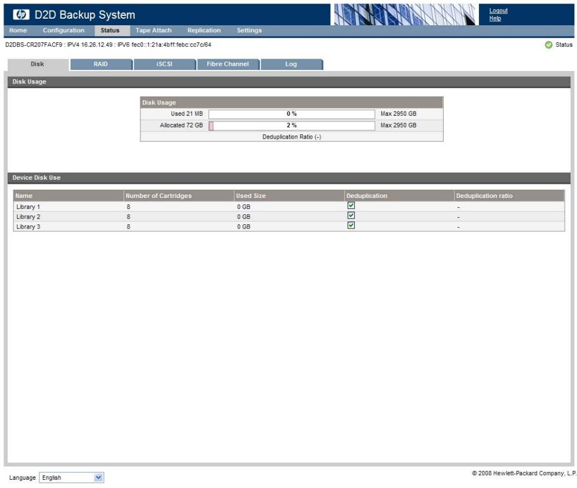577x488 pixels.
Task: Click the Status text beside green icon
Action: click(x=563, y=45)
